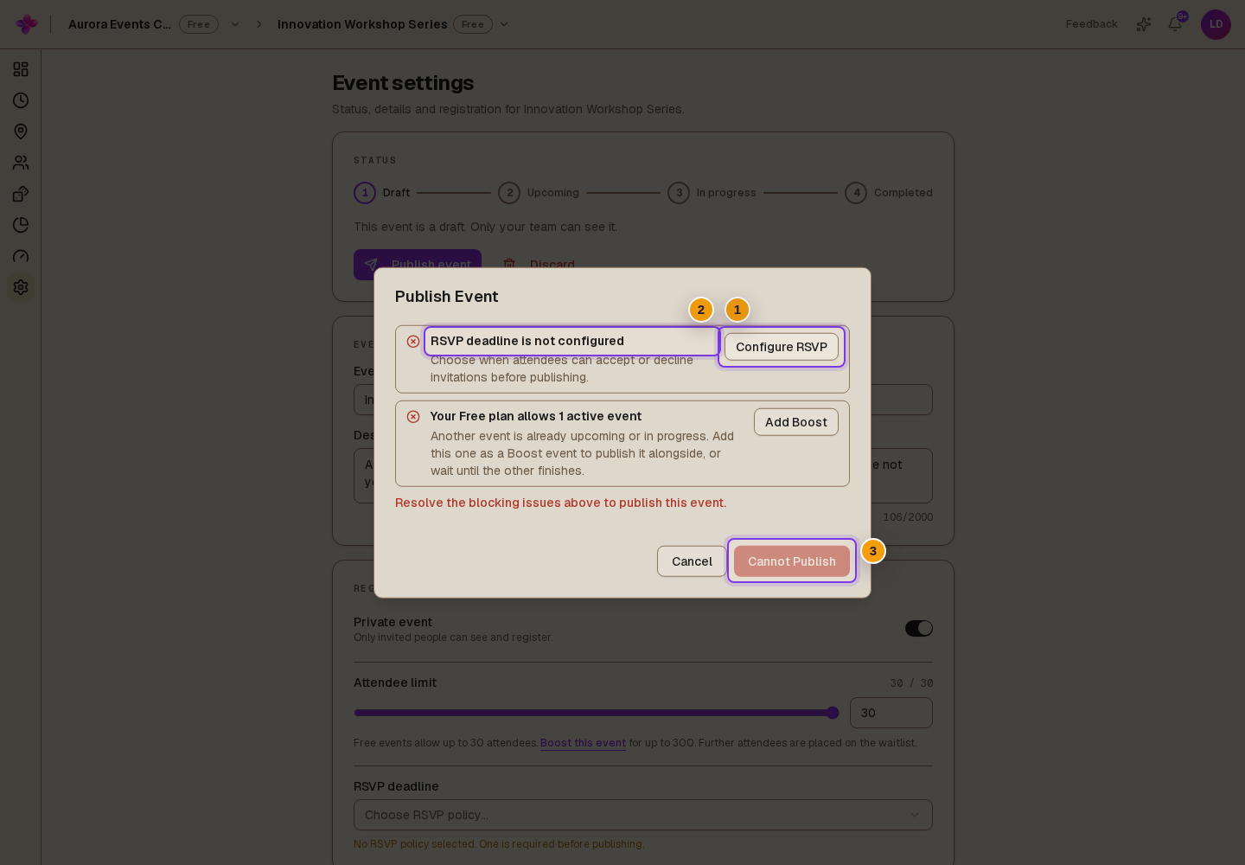Click the Your Free plan allows 1 active event text
The height and width of the screenshot is (865, 1245).
click(x=536, y=416)
